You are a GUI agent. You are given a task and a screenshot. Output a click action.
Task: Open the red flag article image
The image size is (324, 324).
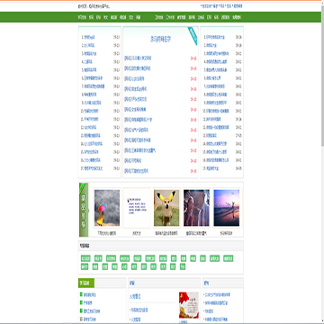tap(189, 305)
